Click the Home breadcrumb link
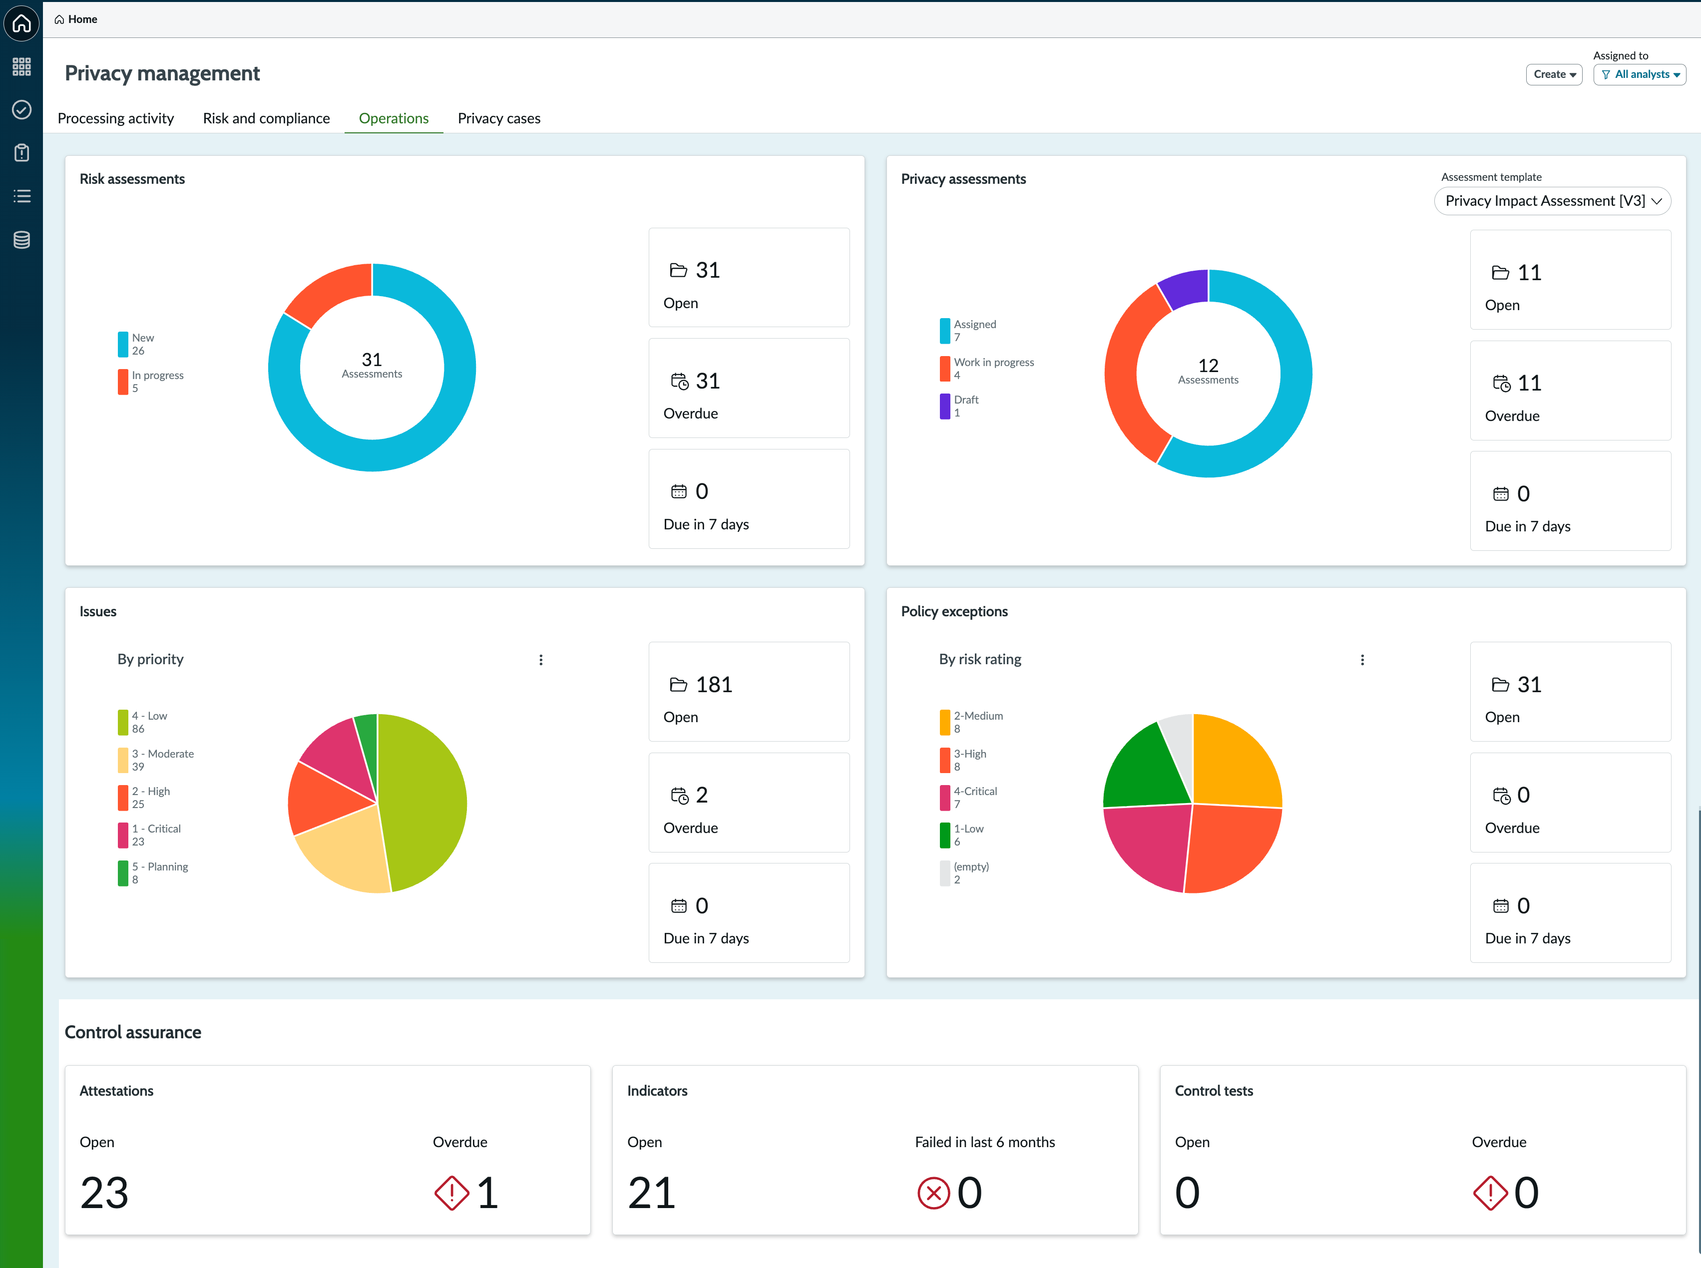The image size is (1701, 1268). [76, 19]
